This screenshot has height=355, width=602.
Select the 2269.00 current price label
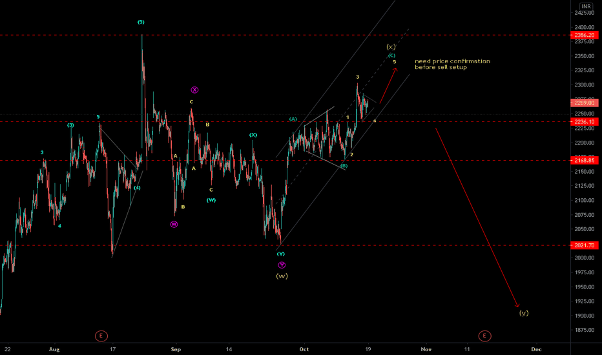point(585,103)
